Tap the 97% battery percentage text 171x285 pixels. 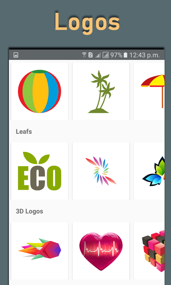(116, 55)
